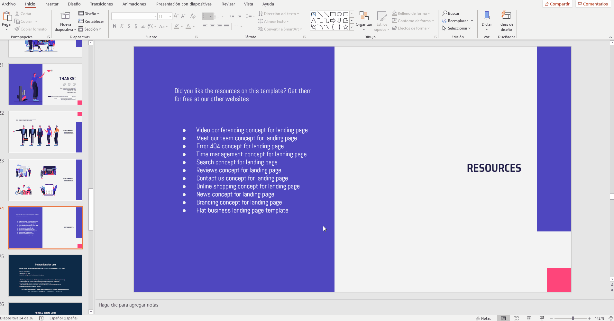Click the Pegar paste icon

[7, 16]
